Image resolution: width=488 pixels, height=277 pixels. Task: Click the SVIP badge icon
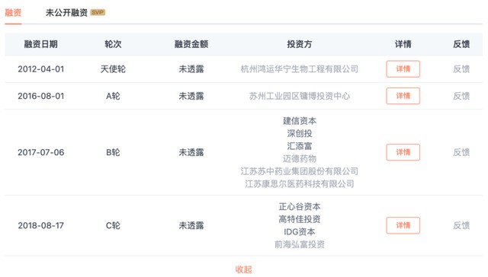pos(98,12)
